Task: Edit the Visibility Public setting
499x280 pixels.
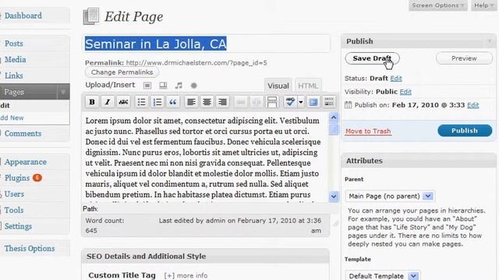Action: point(405,92)
